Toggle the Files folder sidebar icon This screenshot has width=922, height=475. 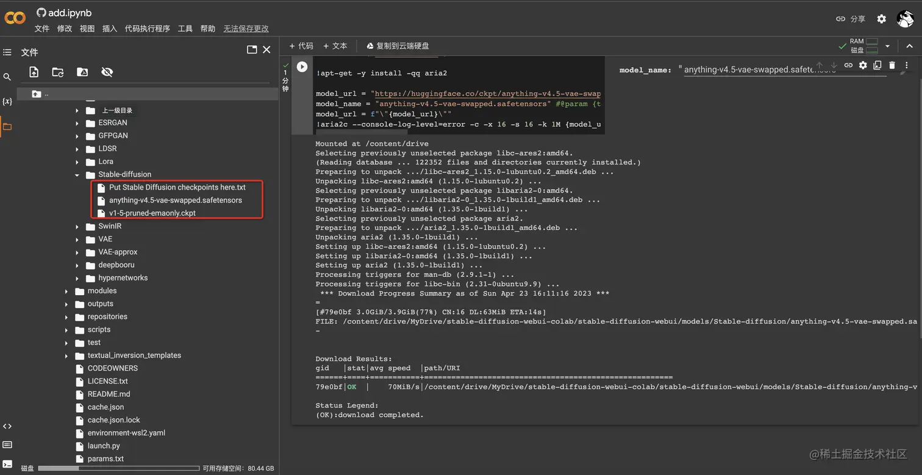tap(7, 127)
